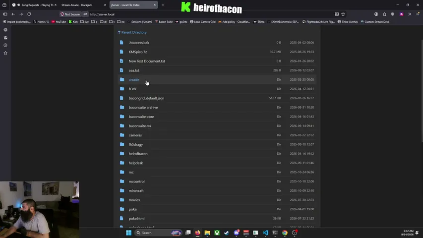Open the Kick bookmark
The height and width of the screenshot is (238, 423).
pos(73,22)
